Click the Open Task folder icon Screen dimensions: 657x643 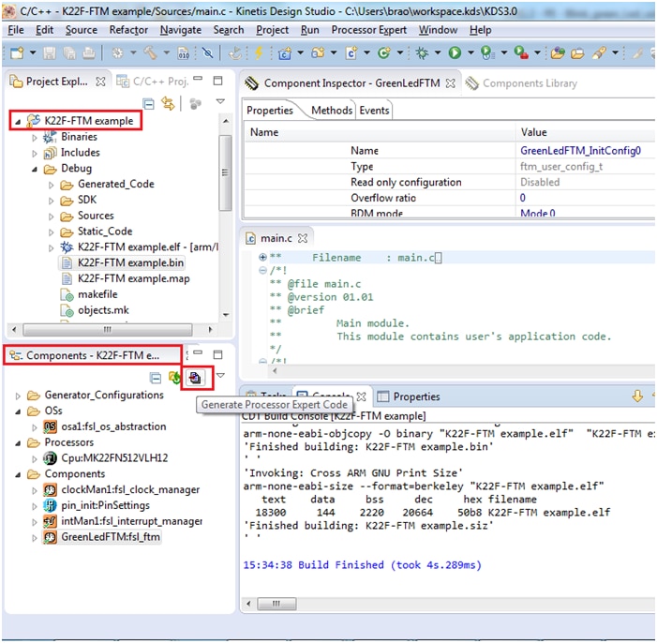577,53
